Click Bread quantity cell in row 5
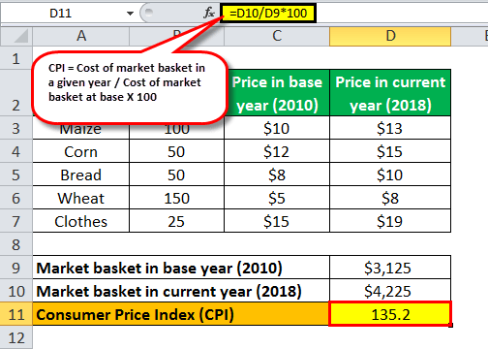Image resolution: width=488 pixels, height=349 pixels. [176, 174]
